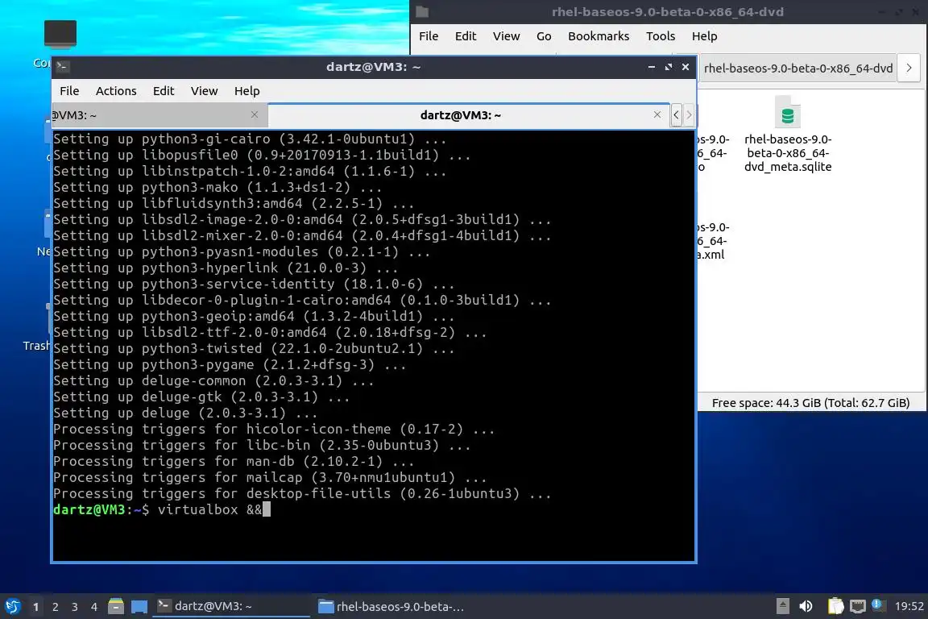Switch to virtual desktop 1
Viewport: 928px width, 619px height.
click(x=36, y=607)
